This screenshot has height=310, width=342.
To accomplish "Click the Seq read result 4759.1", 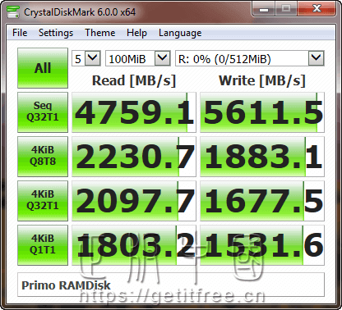I will [134, 112].
